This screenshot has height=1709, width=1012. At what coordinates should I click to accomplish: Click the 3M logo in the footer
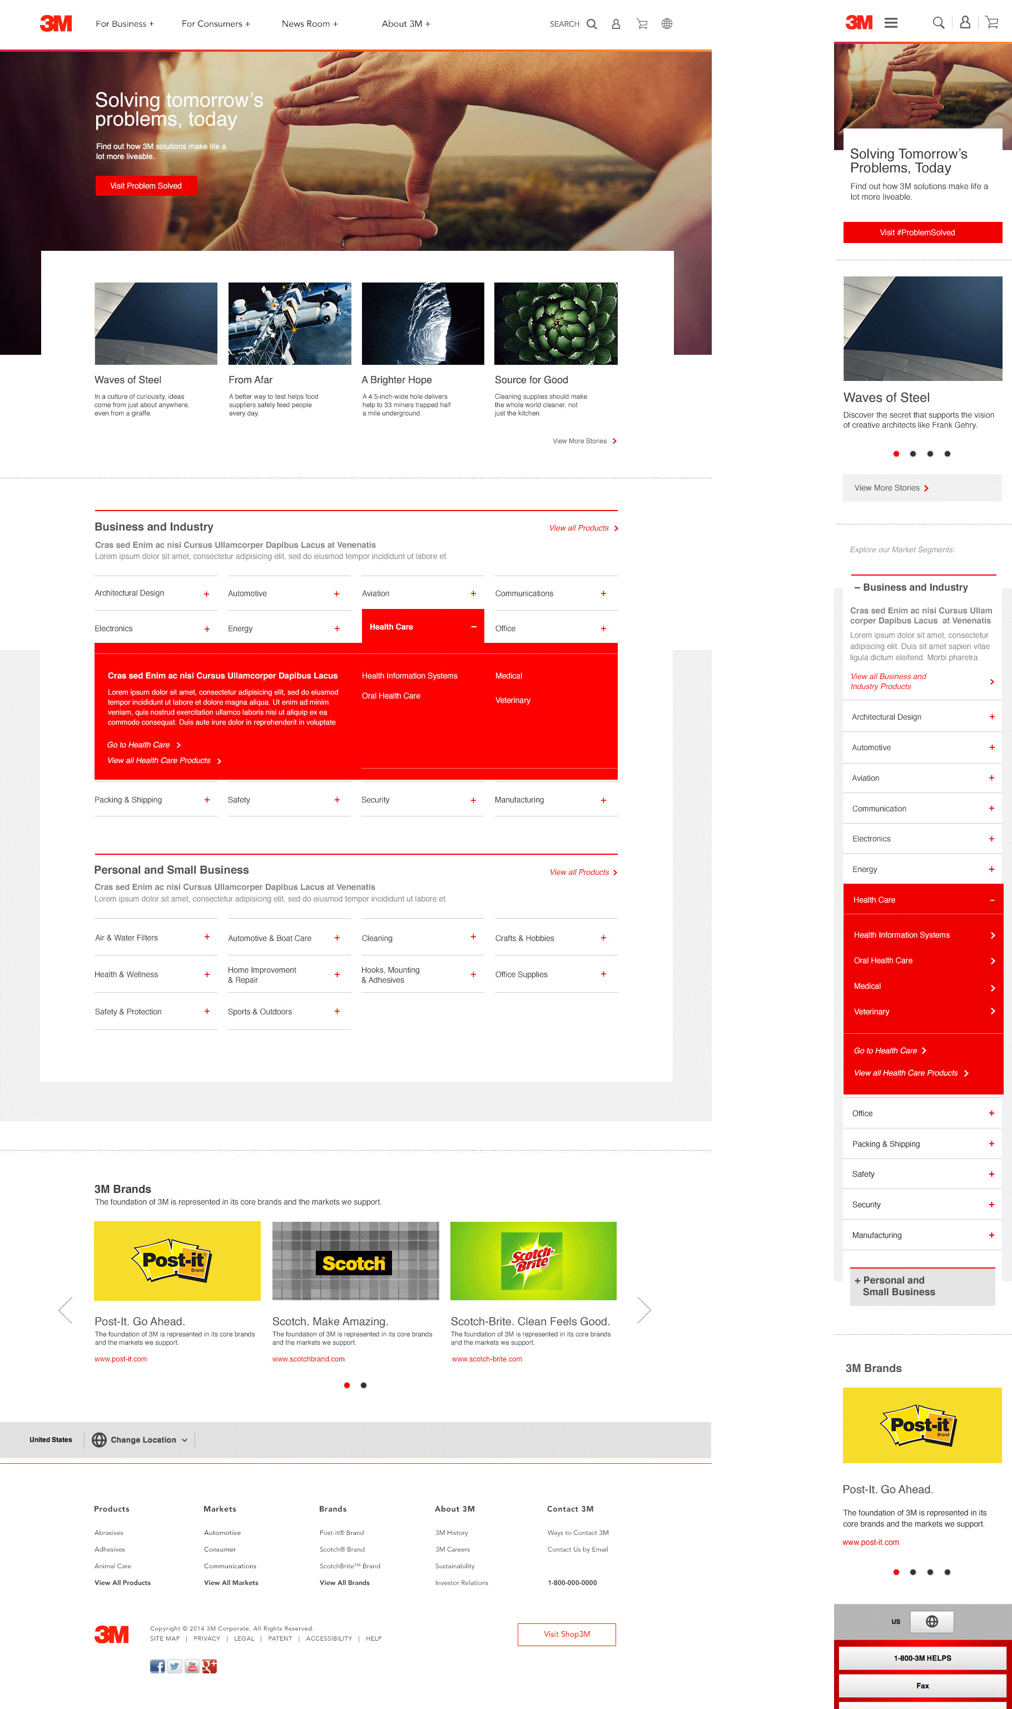[111, 1634]
